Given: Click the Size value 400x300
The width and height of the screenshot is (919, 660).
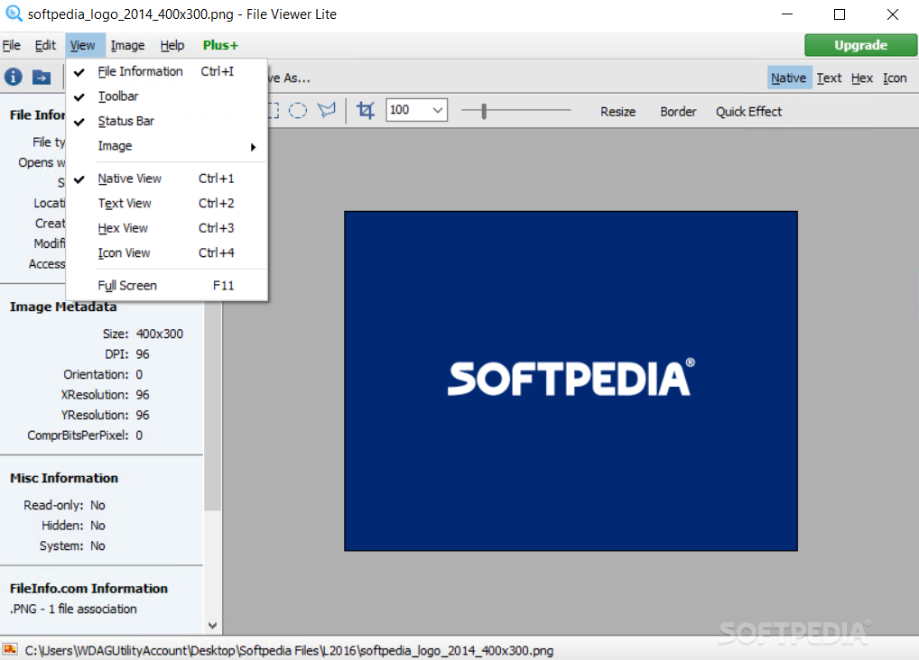Looking at the screenshot, I should coord(160,334).
